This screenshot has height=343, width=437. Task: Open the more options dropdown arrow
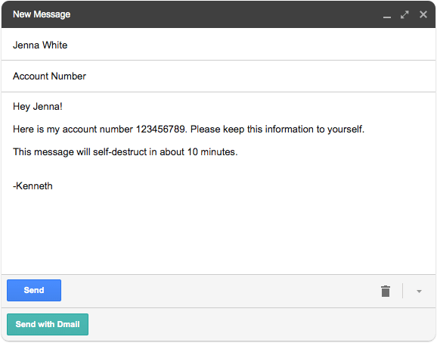coord(419,292)
